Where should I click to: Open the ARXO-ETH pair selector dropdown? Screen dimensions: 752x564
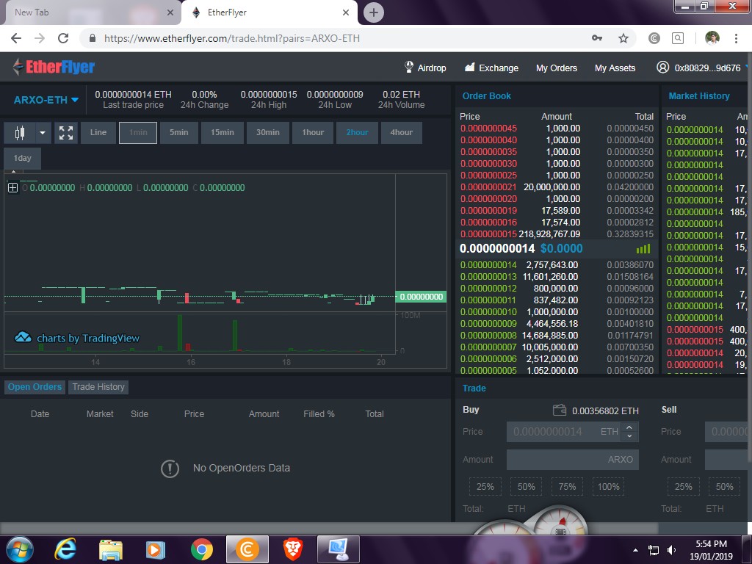[x=46, y=100]
